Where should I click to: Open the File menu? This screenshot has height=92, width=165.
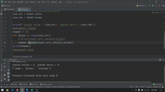(x=6, y=2)
